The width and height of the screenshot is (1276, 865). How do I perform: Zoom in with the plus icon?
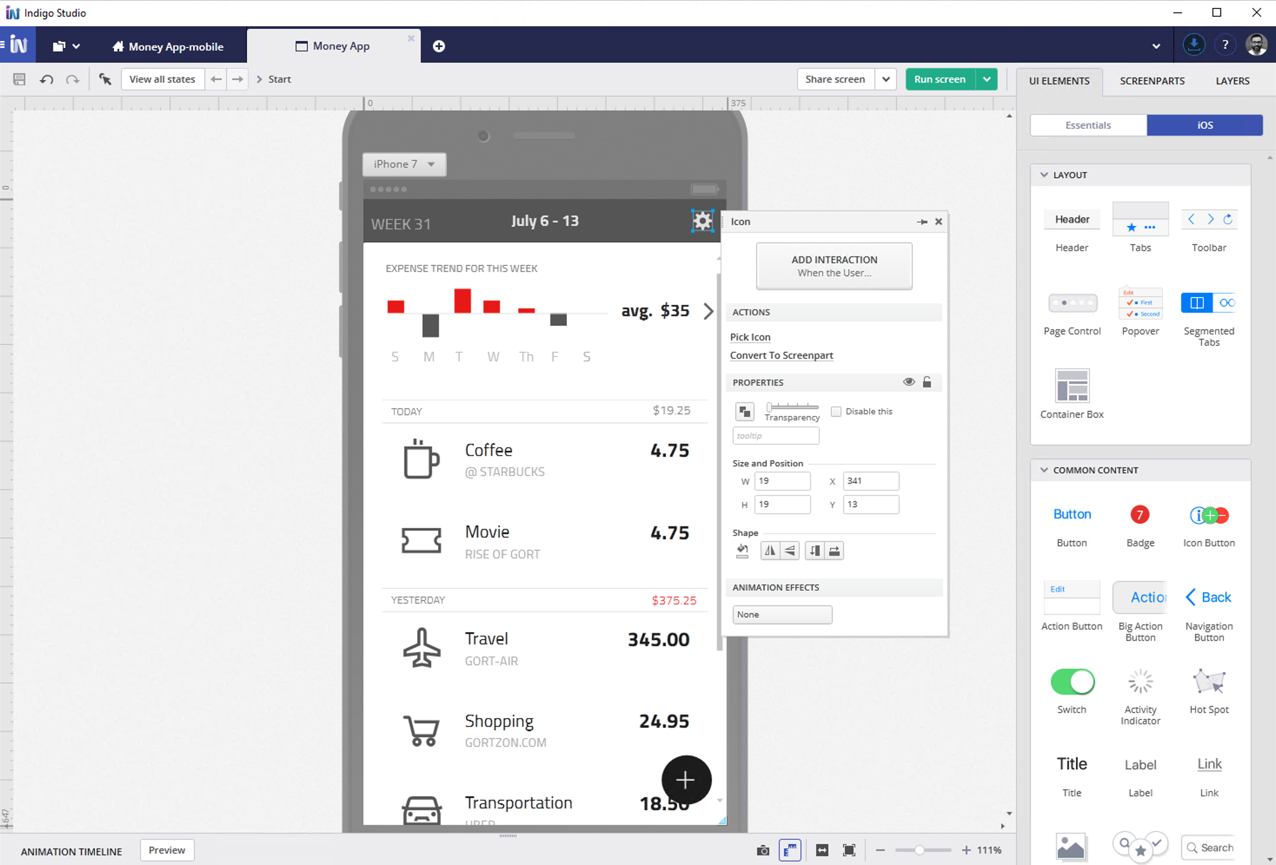click(x=966, y=850)
